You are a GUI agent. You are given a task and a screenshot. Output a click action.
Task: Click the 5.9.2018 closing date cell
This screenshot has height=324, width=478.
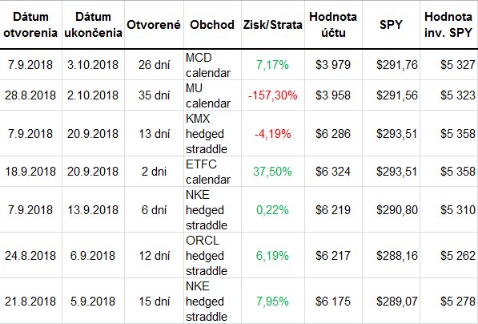93,301
